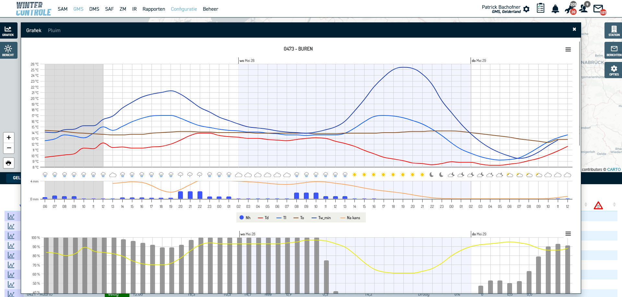Open the Opties panel button
The width and height of the screenshot is (622, 297).
pyautogui.click(x=614, y=70)
